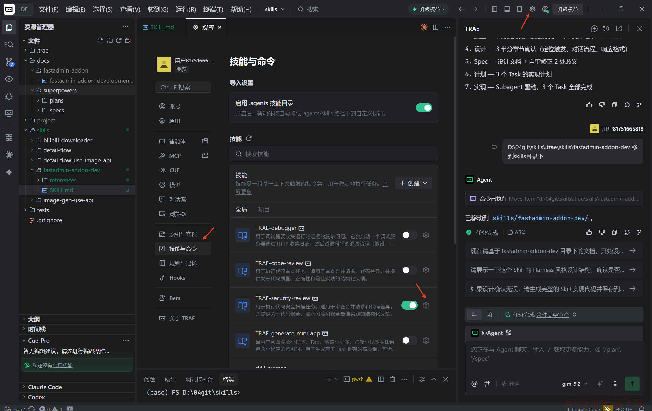652x411 pixels.
Task: Open the skills workspace dropdown
Action: 274,9
